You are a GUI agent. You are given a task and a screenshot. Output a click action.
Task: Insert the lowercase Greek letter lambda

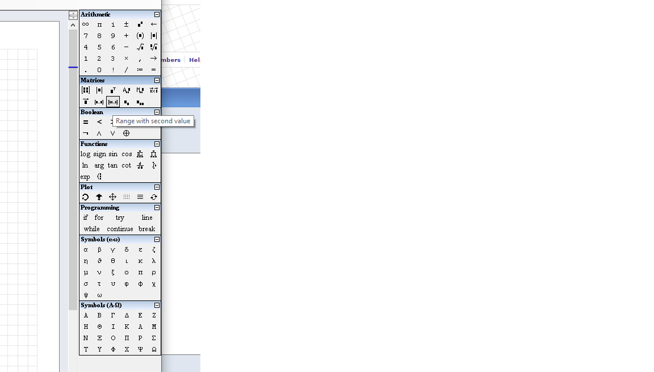(154, 261)
